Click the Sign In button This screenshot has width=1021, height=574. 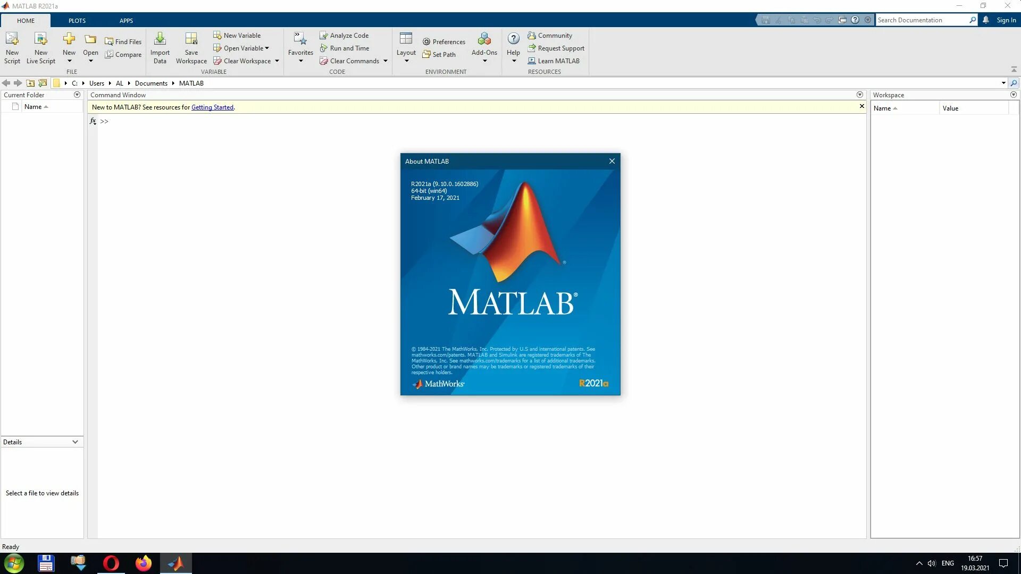(x=1006, y=20)
